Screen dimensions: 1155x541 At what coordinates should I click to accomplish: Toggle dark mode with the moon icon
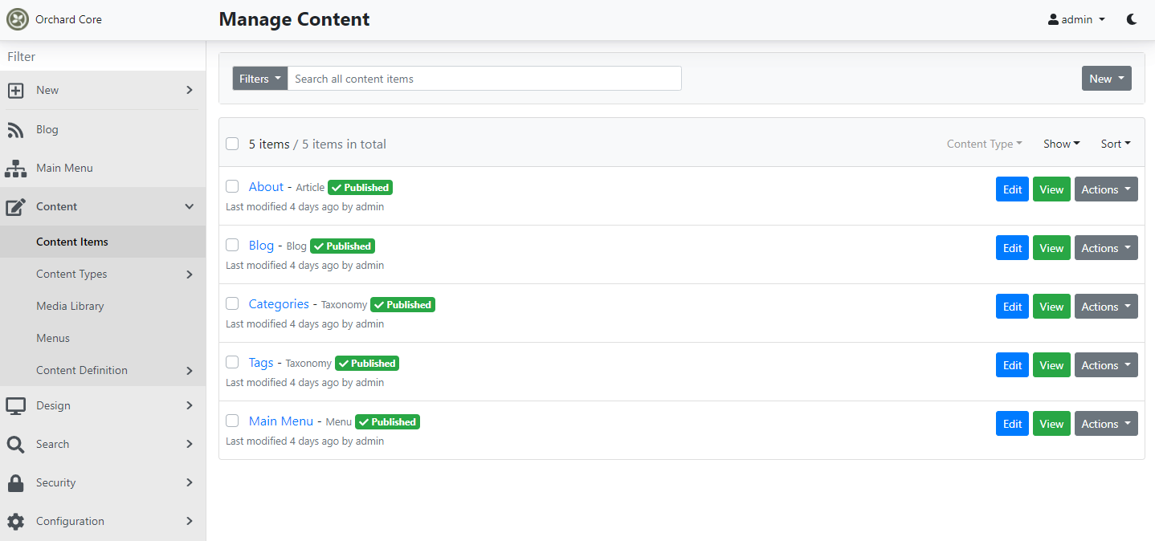[1132, 19]
